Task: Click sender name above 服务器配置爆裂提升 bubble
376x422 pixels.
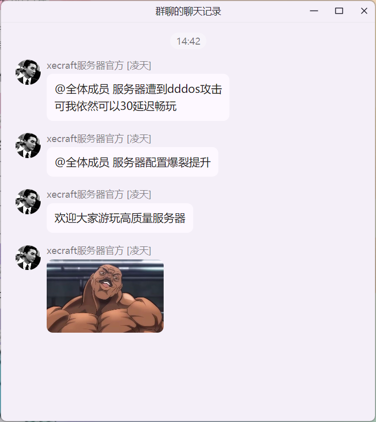Action: click(98, 139)
